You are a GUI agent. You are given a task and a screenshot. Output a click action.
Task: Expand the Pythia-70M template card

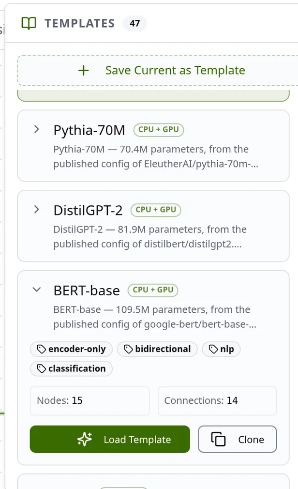[x=36, y=129]
